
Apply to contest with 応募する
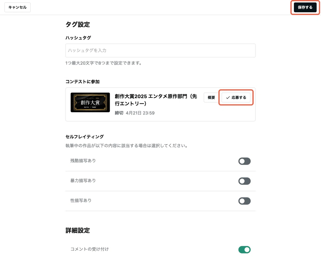click(236, 98)
